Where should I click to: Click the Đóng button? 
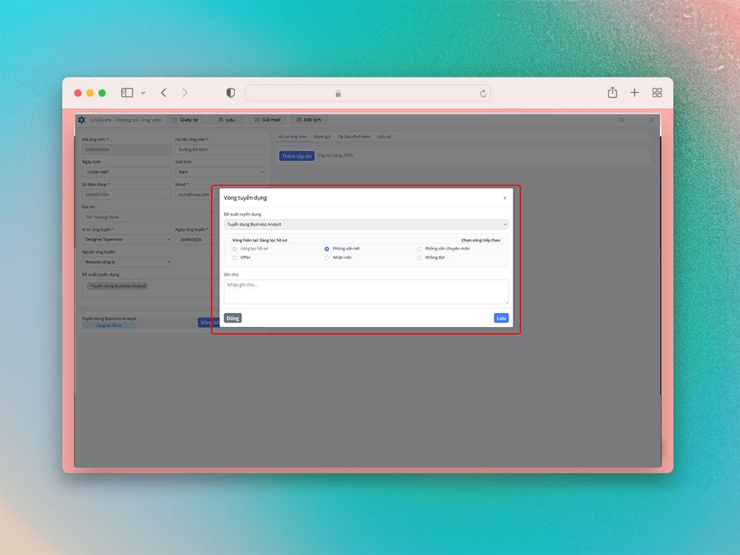click(232, 318)
